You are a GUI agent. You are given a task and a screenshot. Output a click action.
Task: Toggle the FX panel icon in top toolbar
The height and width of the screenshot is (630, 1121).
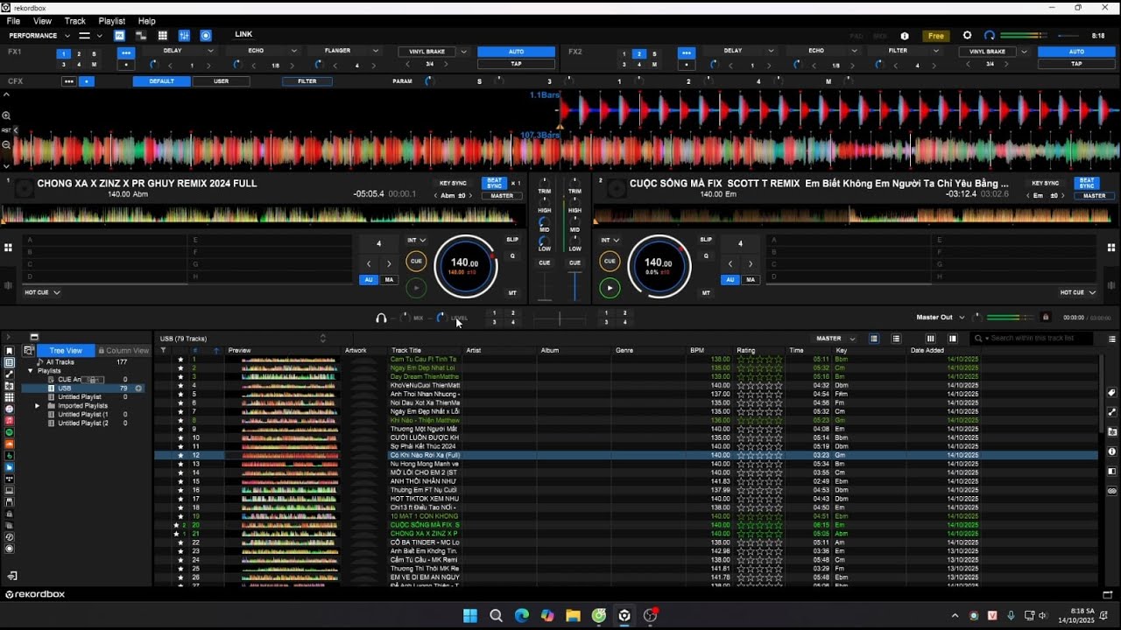coord(119,36)
